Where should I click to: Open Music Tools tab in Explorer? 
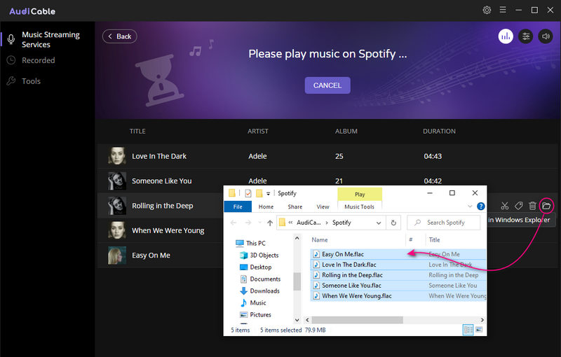[x=359, y=206]
